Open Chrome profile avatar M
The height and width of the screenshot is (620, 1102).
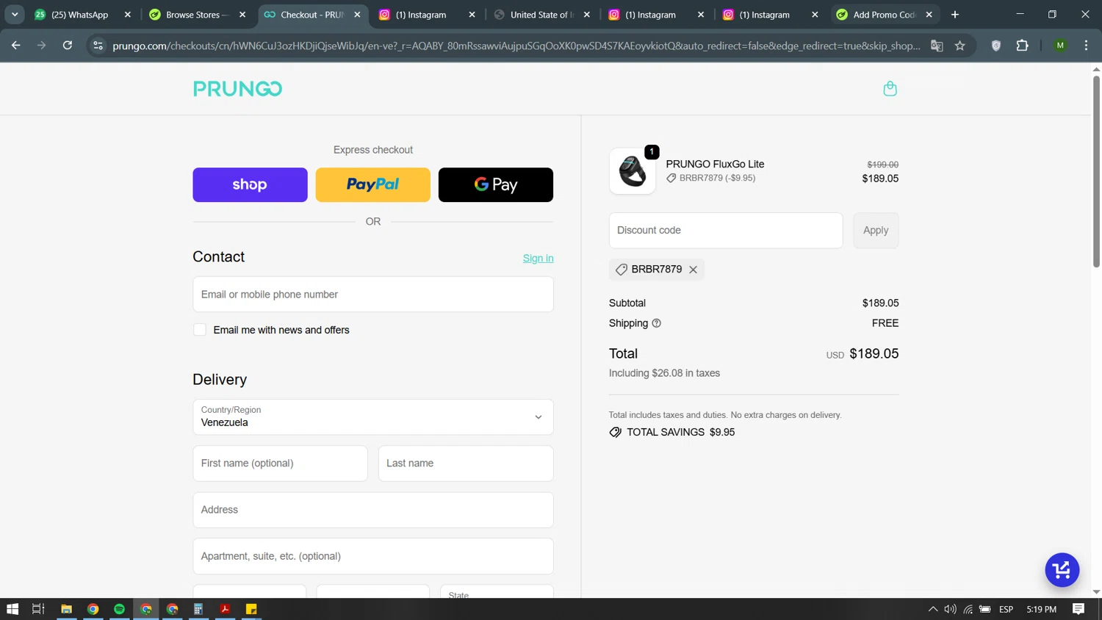[x=1059, y=46]
